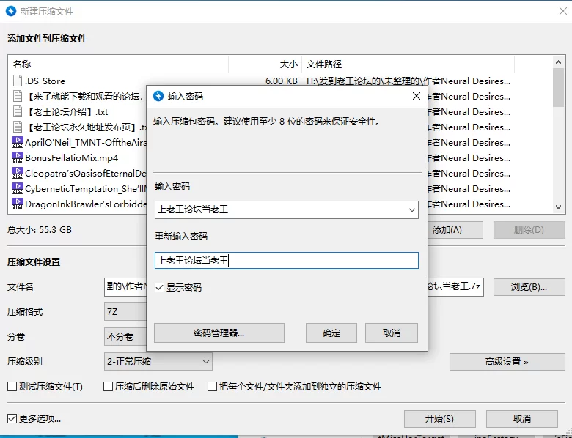Sort by the 大小 column header

coord(265,64)
